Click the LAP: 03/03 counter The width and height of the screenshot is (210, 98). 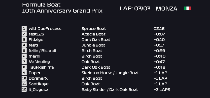pyautogui.click(x=135, y=9)
